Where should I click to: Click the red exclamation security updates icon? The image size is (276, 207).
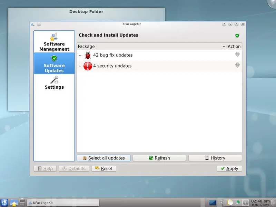(x=88, y=66)
